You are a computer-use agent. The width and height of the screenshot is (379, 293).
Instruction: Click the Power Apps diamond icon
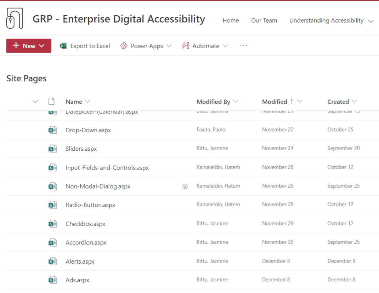124,46
